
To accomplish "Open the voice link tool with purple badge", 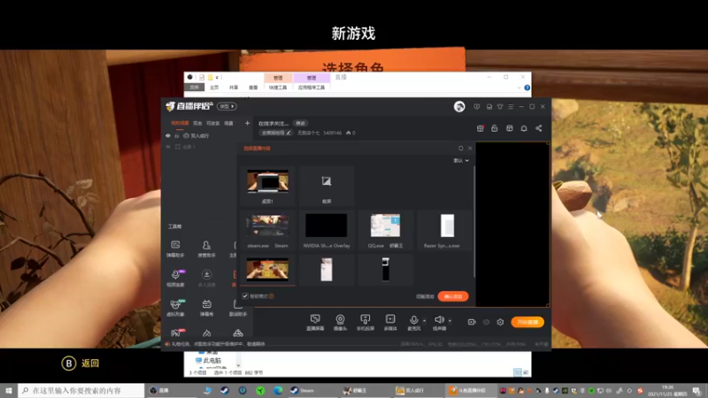I will [x=175, y=278].
